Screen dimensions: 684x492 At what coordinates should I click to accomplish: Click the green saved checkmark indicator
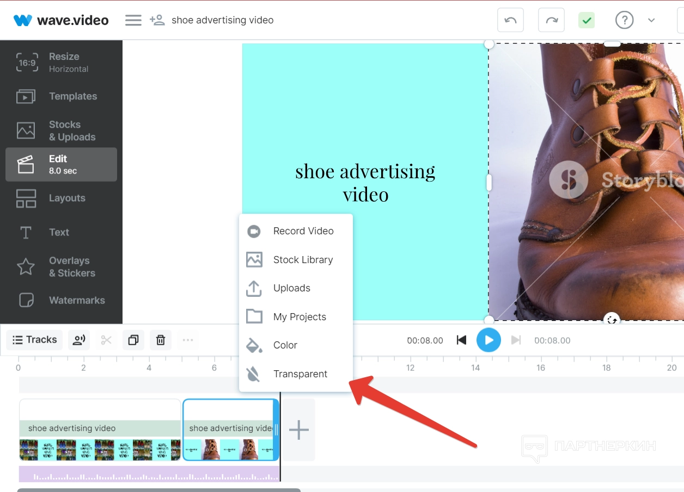pyautogui.click(x=587, y=21)
